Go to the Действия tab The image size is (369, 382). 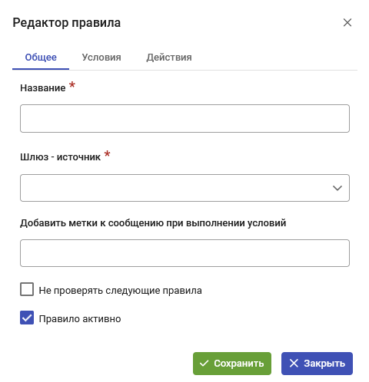169,58
